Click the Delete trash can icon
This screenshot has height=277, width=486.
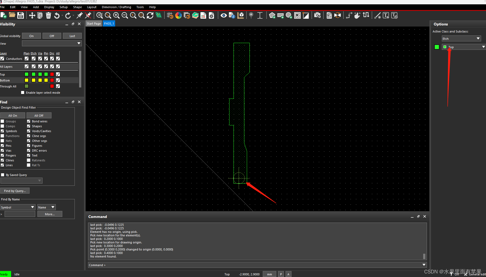coord(48,15)
